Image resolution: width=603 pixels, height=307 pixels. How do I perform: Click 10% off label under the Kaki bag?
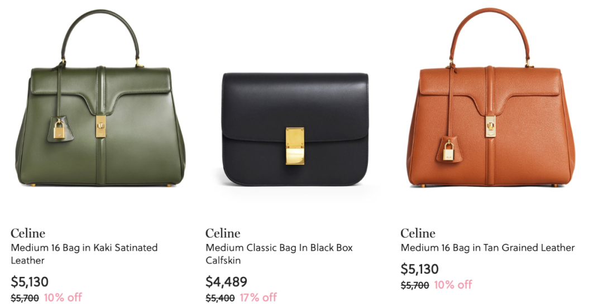(63, 298)
